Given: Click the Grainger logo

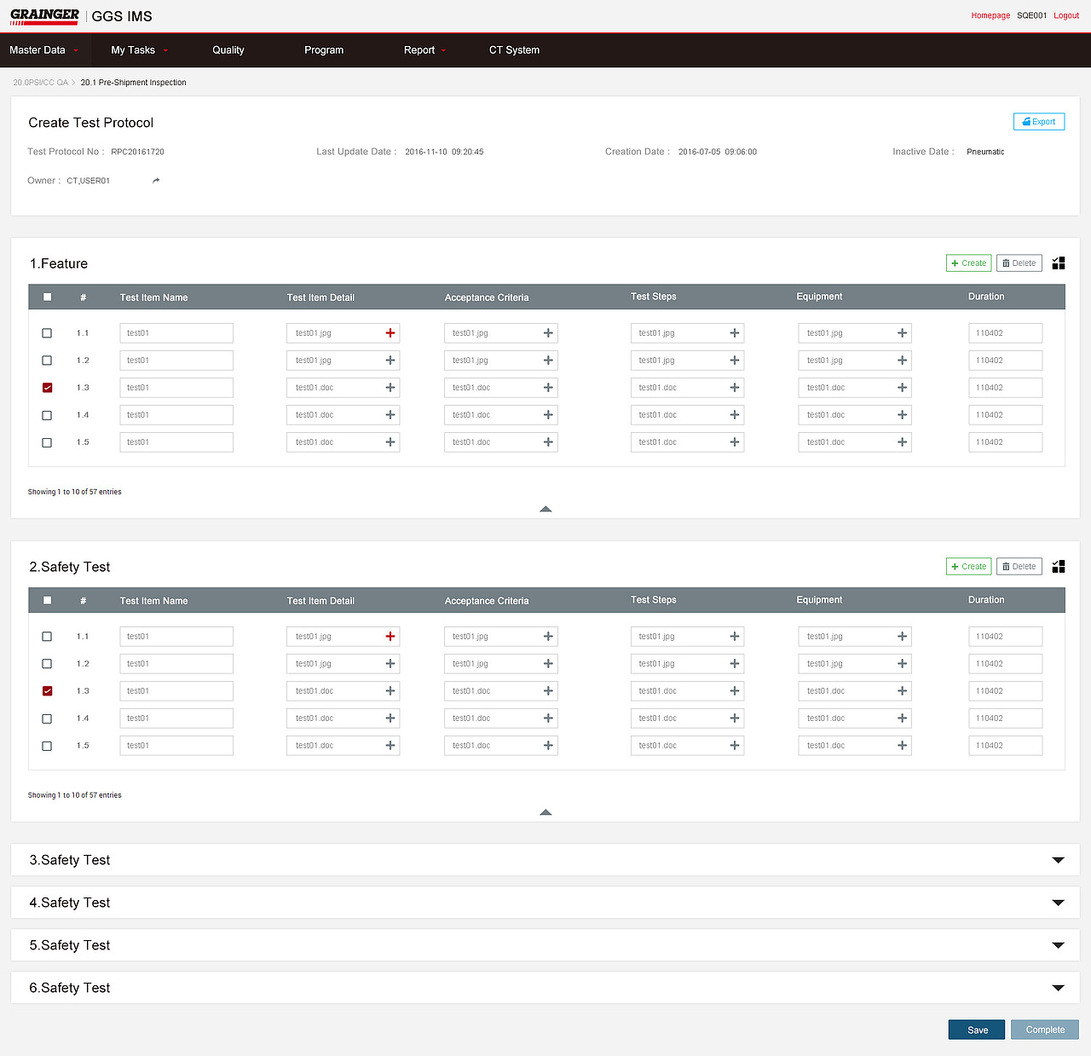Looking at the screenshot, I should (44, 16).
